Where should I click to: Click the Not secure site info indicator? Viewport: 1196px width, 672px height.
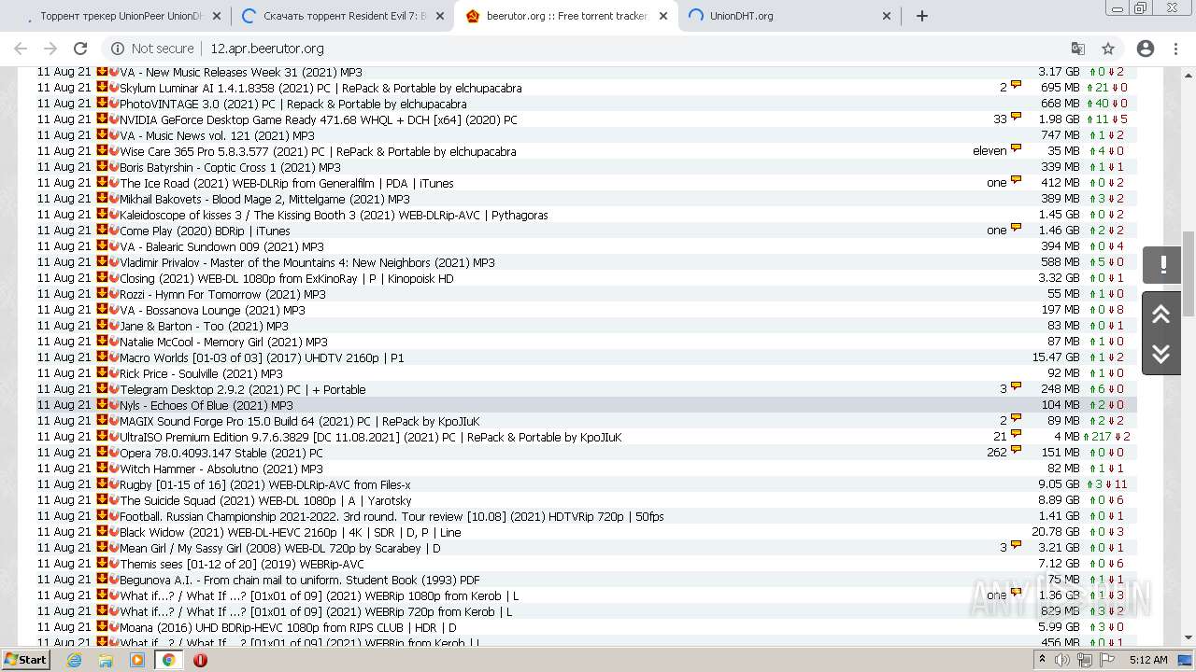(153, 49)
